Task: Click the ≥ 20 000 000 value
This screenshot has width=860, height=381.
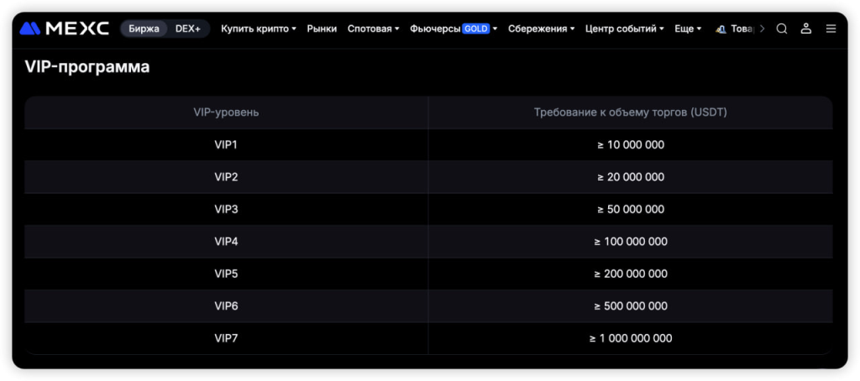Action: (631, 177)
